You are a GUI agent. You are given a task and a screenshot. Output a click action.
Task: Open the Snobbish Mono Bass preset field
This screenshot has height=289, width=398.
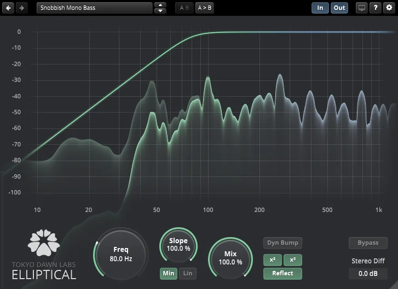click(x=94, y=8)
